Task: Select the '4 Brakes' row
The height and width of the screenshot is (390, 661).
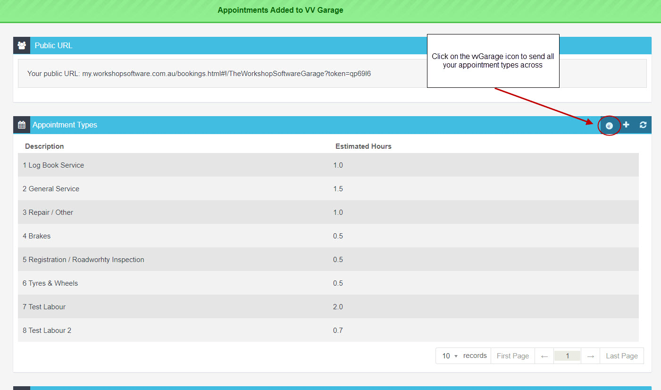Action: click(x=328, y=236)
